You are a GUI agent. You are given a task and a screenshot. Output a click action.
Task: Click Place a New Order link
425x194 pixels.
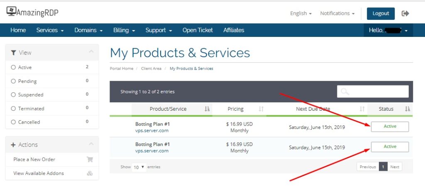pyautogui.click(x=34, y=160)
